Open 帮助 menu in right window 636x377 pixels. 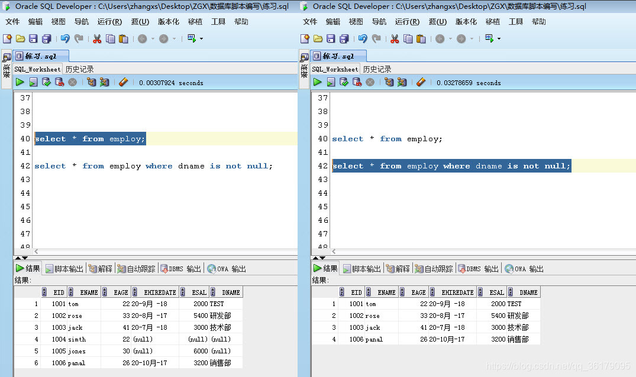pos(538,21)
